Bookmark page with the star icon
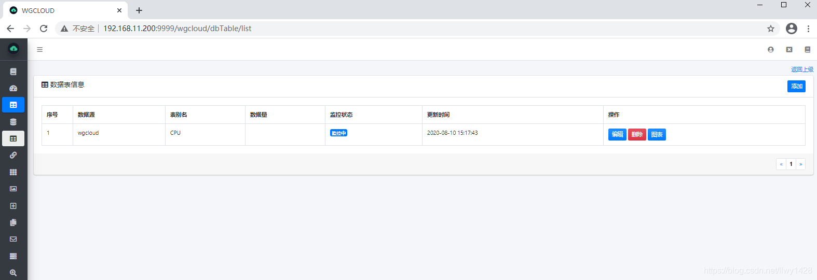Viewport: 817px width, 280px height. pyautogui.click(x=771, y=29)
